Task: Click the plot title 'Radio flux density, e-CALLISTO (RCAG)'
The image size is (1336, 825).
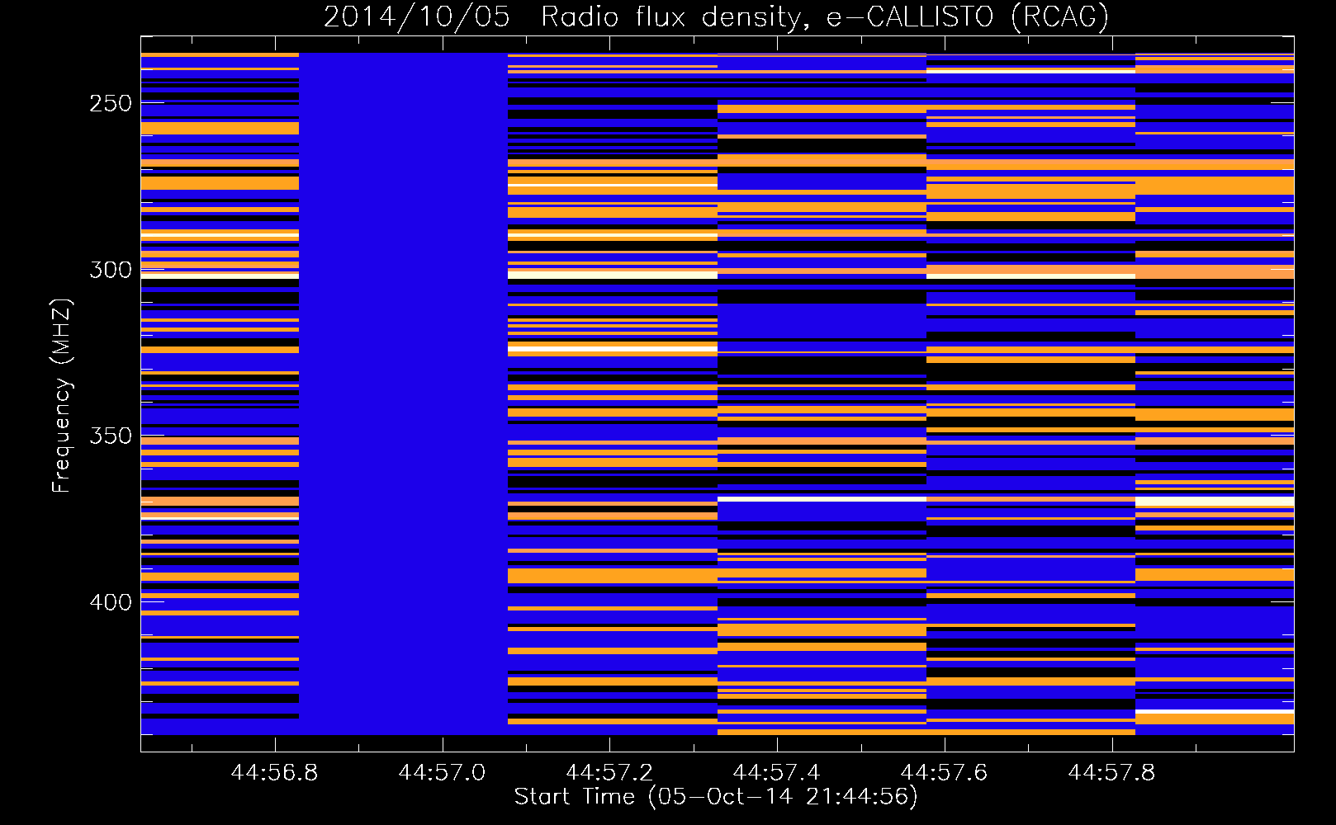Action: click(825, 17)
